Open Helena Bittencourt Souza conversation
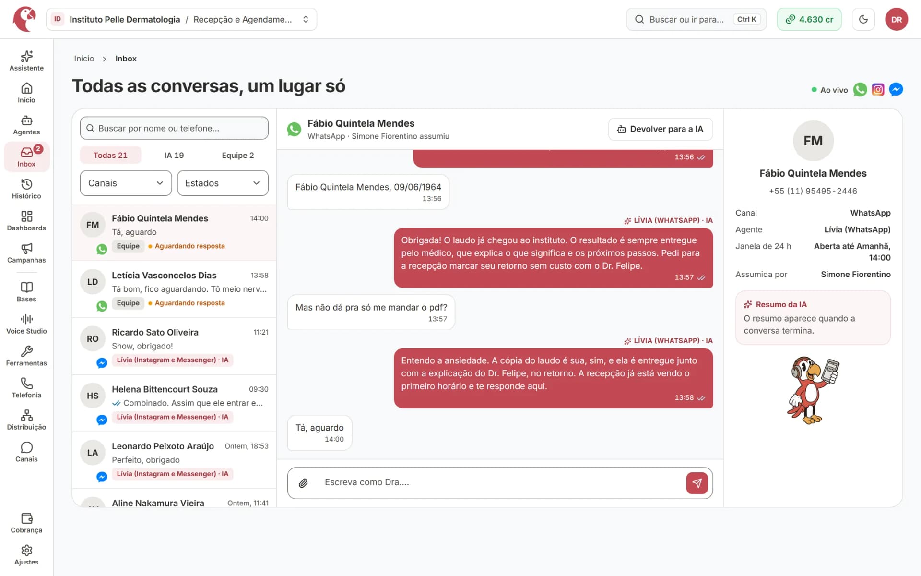The width and height of the screenshot is (921, 576). pyautogui.click(x=174, y=403)
